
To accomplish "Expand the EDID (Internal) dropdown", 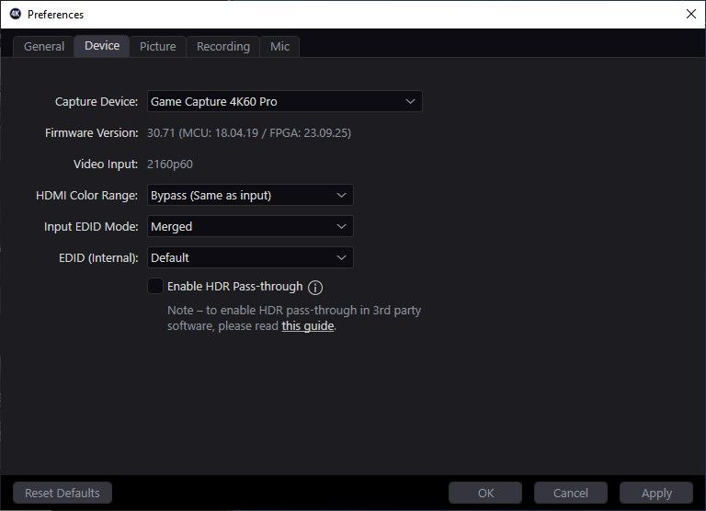I will 250,257.
